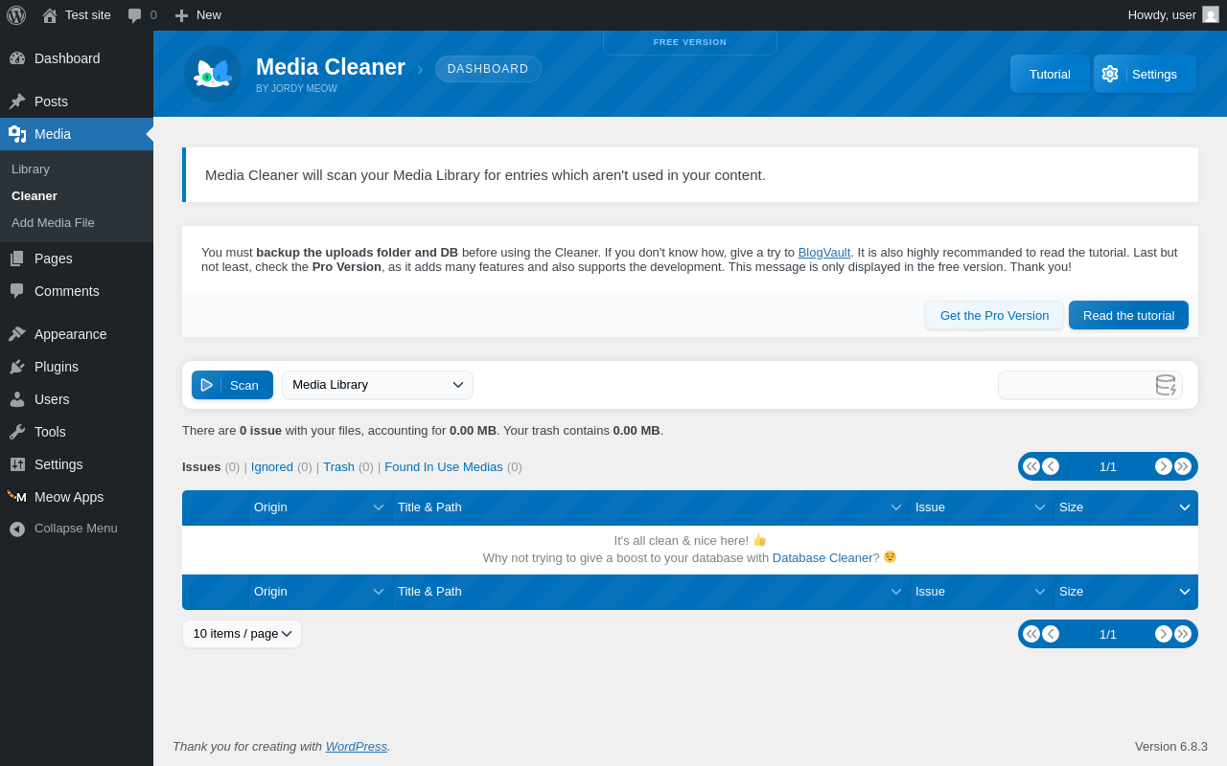1227x766 pixels.
Task: Expand Issue column chevron in table footer
Action: (1040, 592)
